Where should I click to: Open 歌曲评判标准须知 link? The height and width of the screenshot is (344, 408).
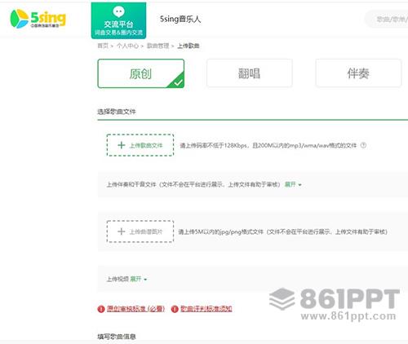pos(206,309)
